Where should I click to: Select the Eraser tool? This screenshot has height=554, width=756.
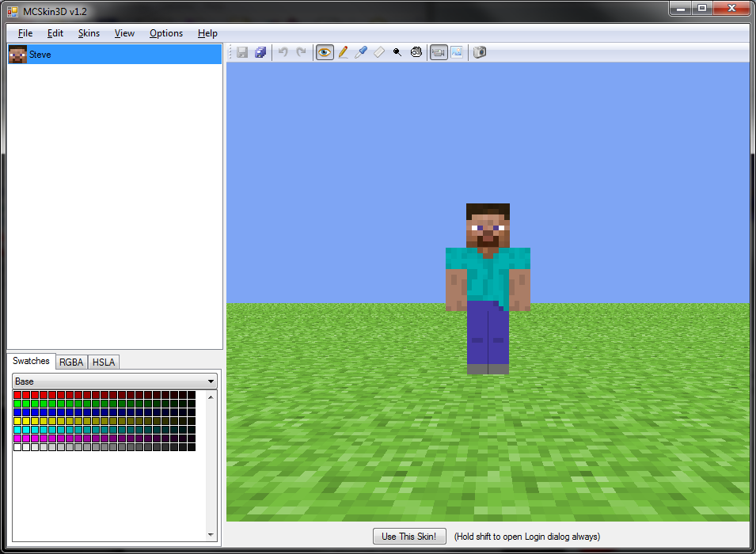pyautogui.click(x=379, y=52)
